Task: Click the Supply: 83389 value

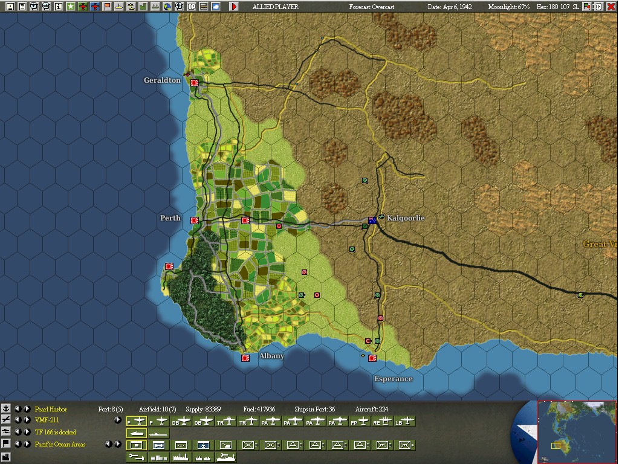Action: pyautogui.click(x=203, y=409)
